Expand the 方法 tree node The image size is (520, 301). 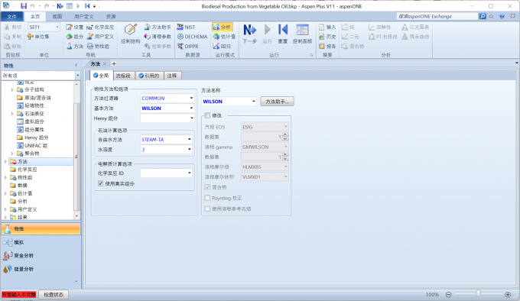[5, 162]
